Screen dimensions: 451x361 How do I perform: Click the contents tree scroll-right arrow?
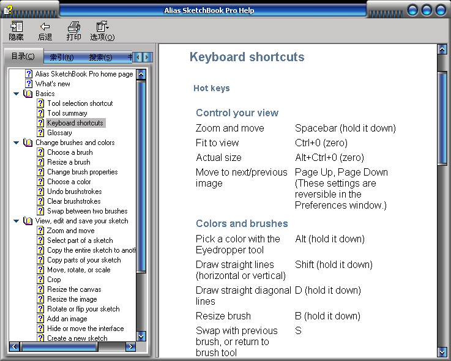pos(130,346)
